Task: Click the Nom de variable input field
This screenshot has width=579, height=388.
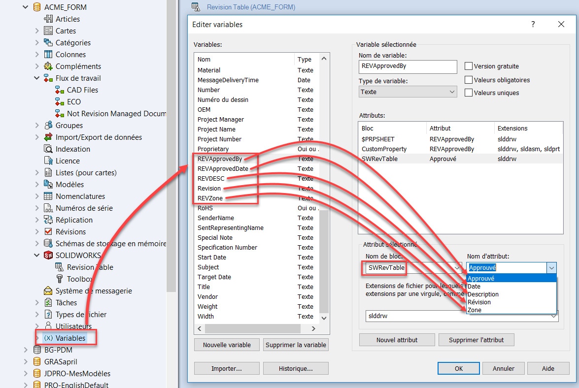Action: pos(408,67)
